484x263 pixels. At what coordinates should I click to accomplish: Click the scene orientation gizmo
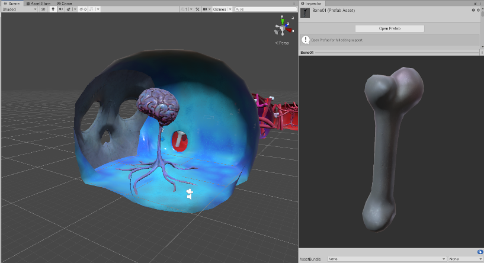pyautogui.click(x=283, y=27)
